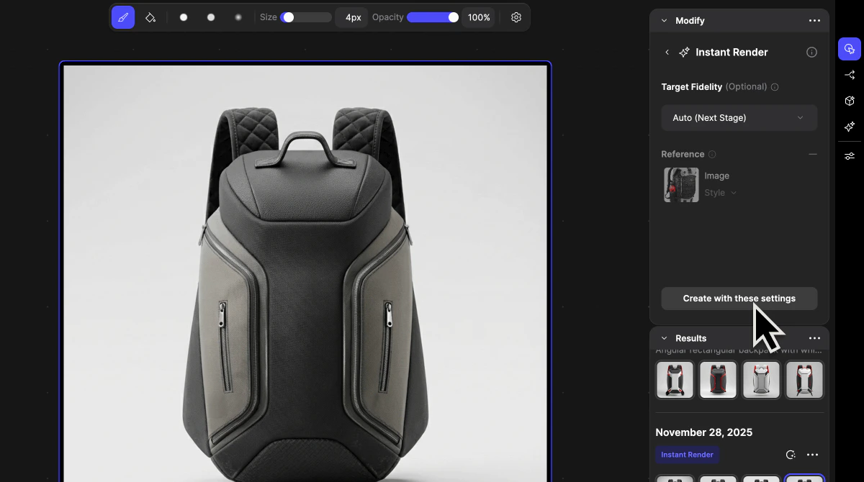The height and width of the screenshot is (482, 864).
Task: Click Create with these settings
Action: tap(739, 299)
